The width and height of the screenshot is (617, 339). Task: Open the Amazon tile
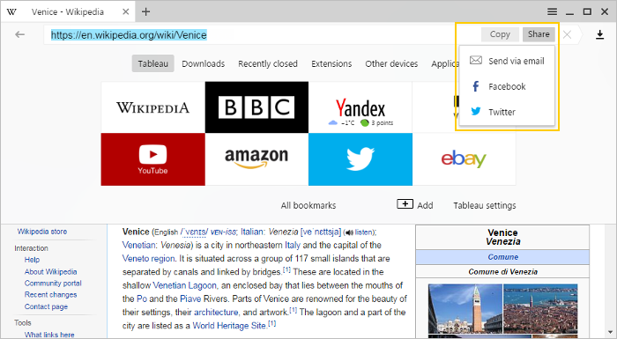[256, 159]
